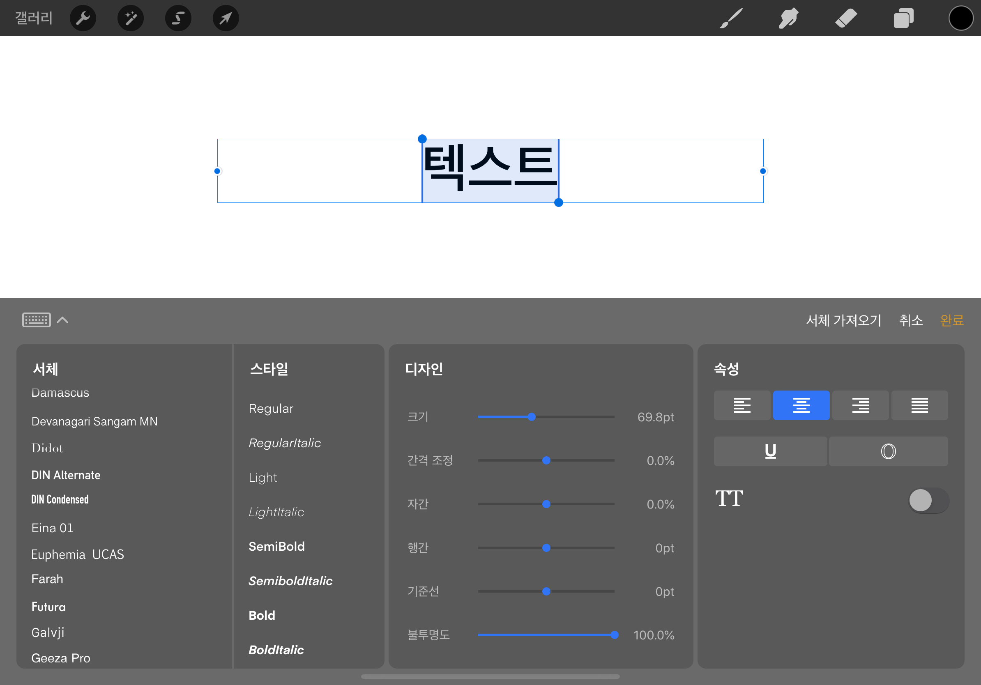Choose justified text alignment
Viewport: 981px width, 685px height.
(919, 405)
